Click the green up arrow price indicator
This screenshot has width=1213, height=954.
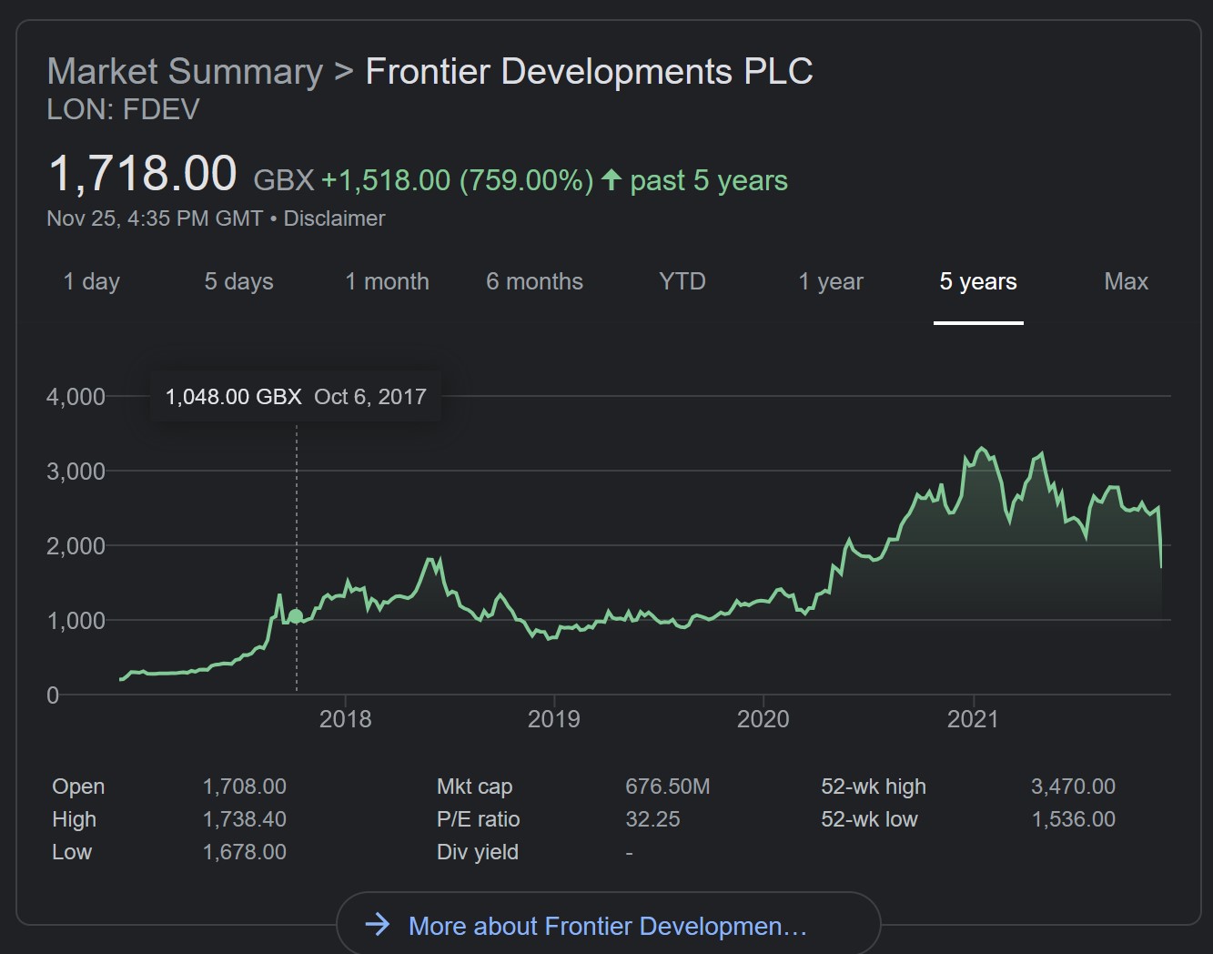pyautogui.click(x=612, y=179)
